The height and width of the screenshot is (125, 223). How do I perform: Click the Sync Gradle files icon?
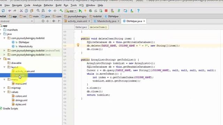119,11
